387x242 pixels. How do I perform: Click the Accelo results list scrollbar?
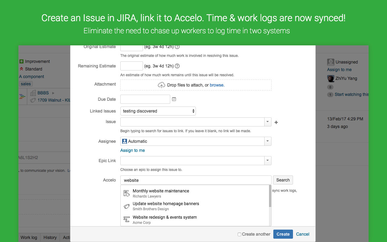coord(270,197)
